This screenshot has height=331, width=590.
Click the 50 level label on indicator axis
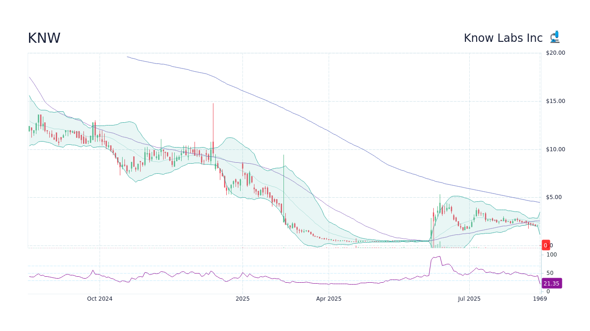549,273
